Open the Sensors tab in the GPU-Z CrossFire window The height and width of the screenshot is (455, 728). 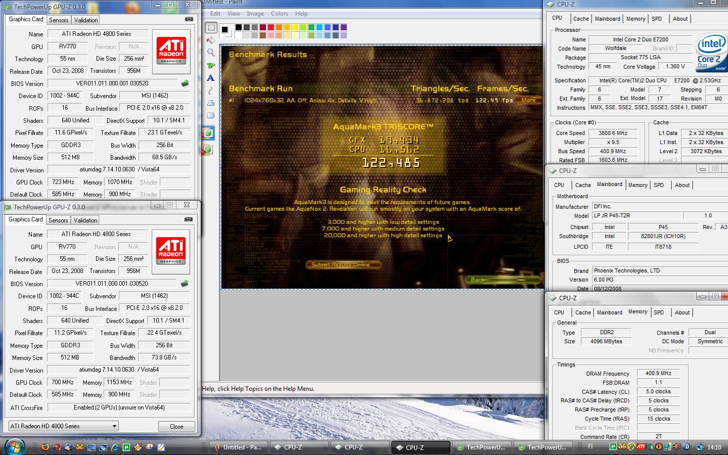point(58,220)
